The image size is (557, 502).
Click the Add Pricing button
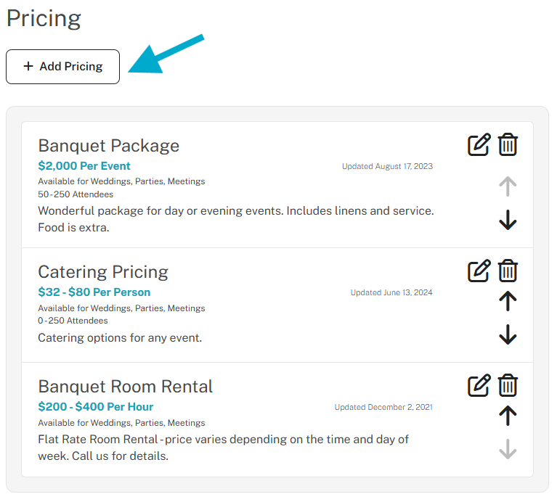click(62, 67)
